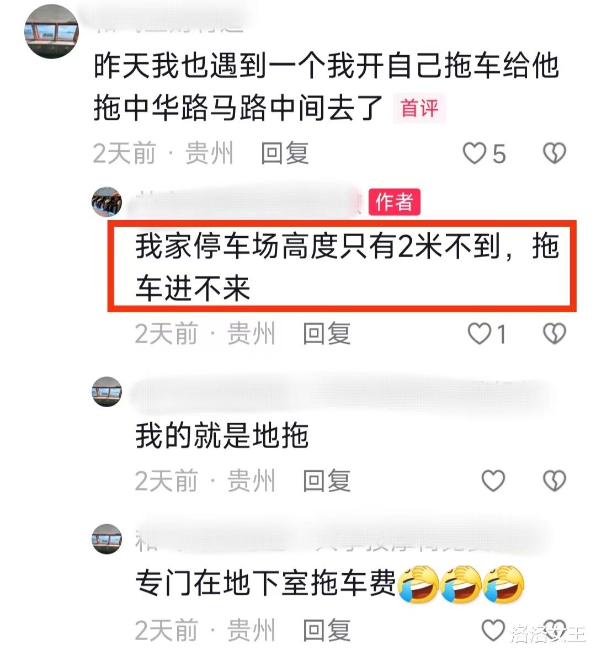This screenshot has width=596, height=656.
Task: Dislike the top comment about 中华路
Action: [554, 153]
